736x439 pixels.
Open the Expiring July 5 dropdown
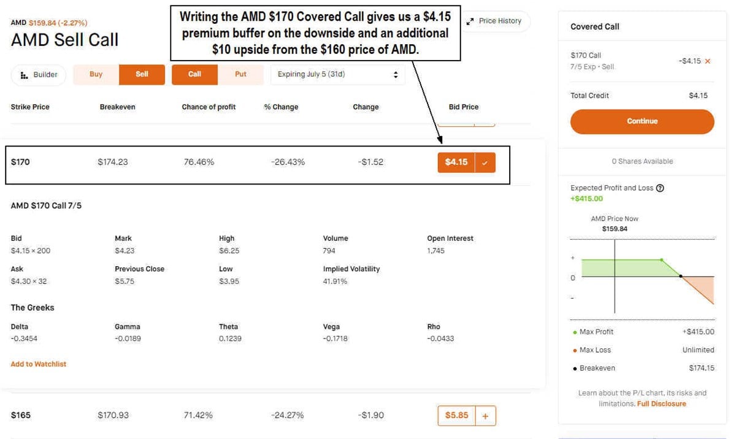[337, 75]
